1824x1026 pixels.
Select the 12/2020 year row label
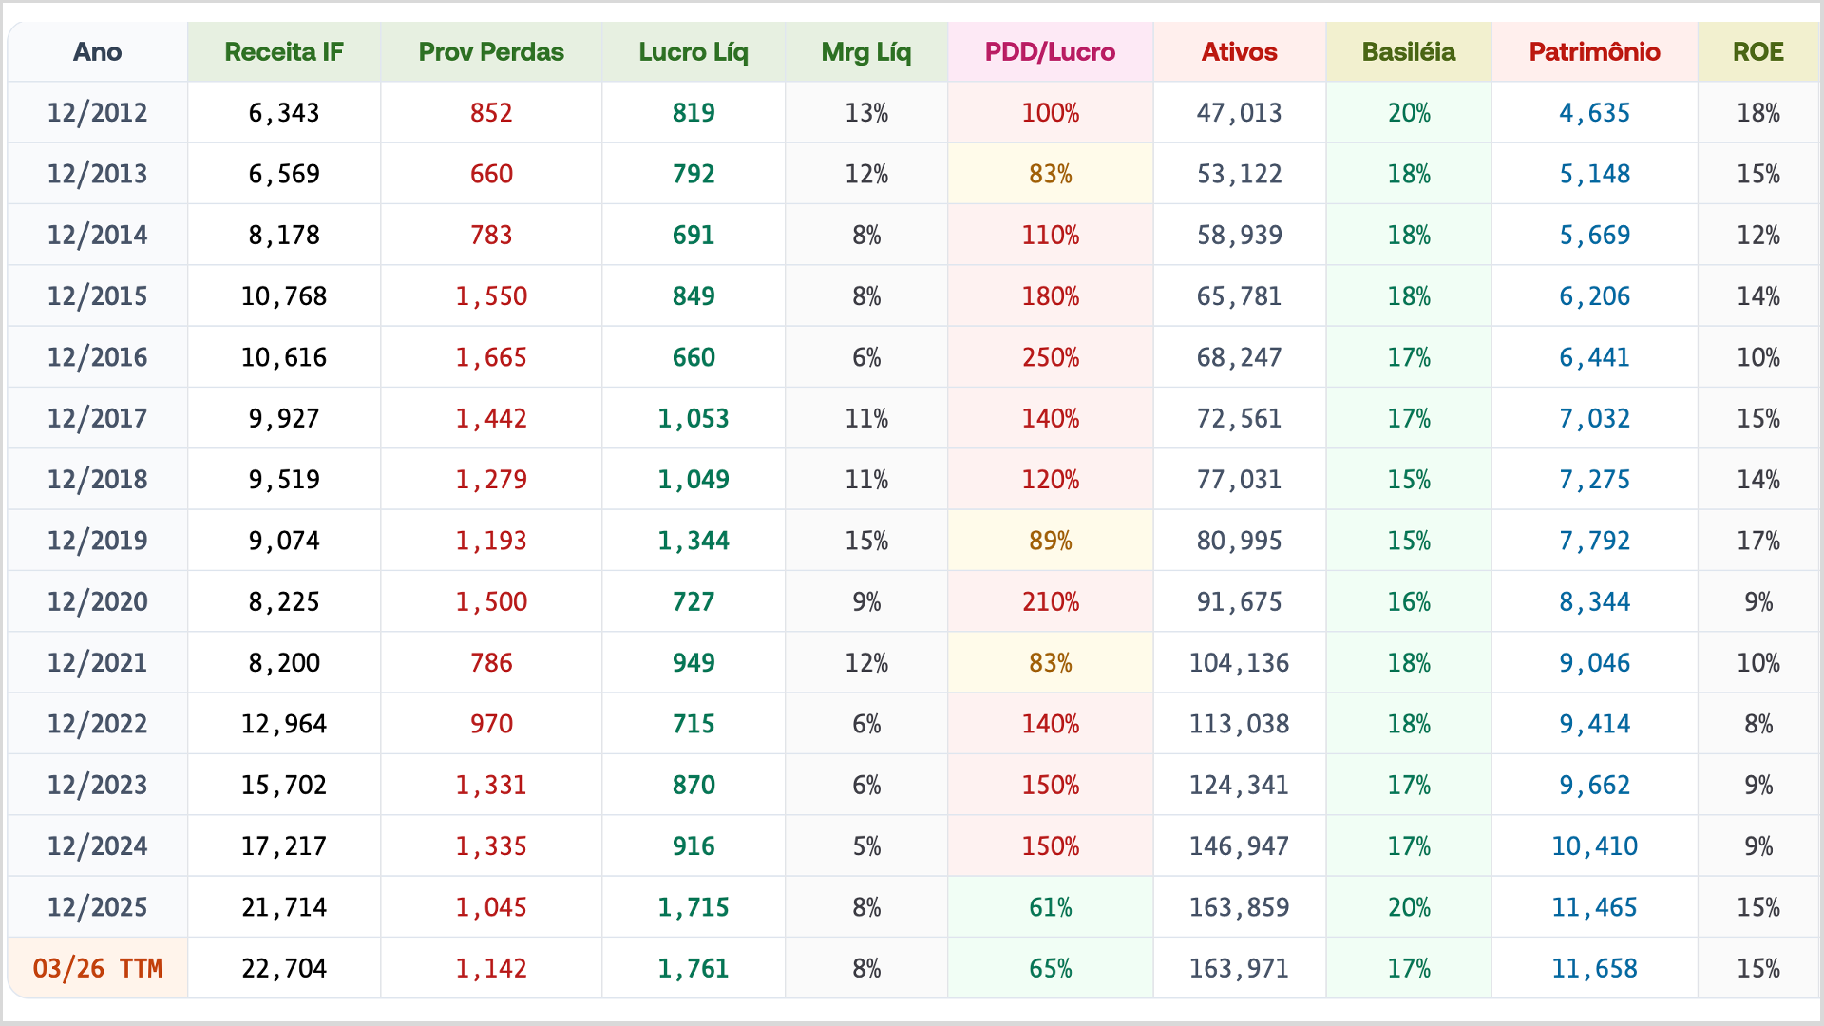[x=98, y=601]
